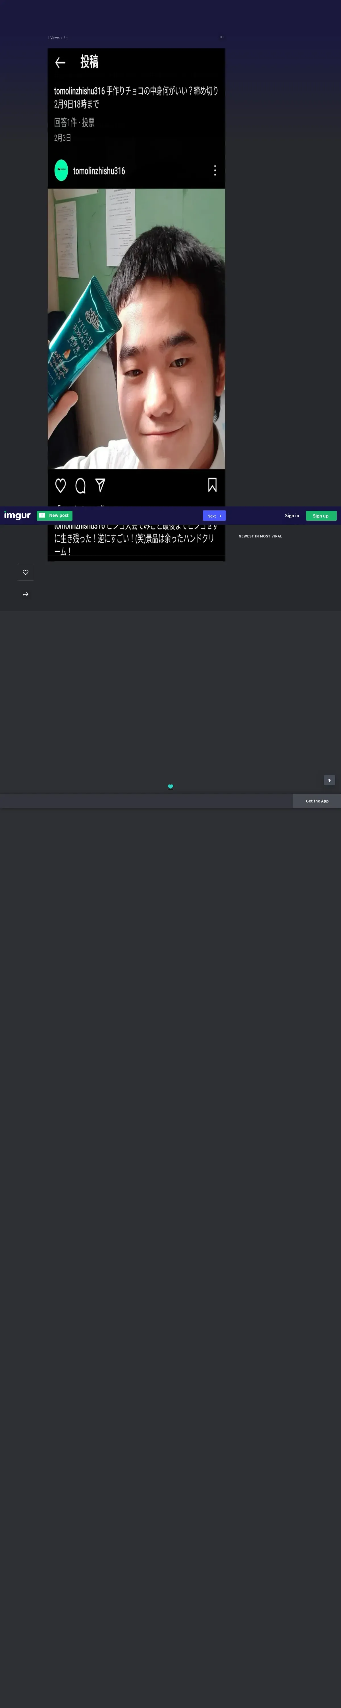
Task: Click the "1 Views" text above the post
Action: point(54,38)
